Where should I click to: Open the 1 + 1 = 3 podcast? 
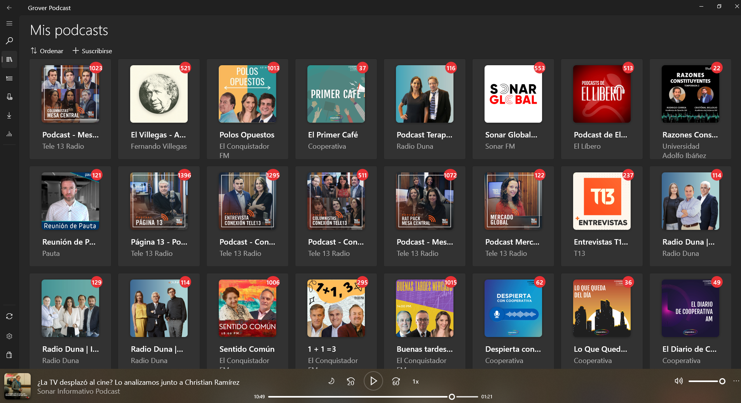coord(336,321)
